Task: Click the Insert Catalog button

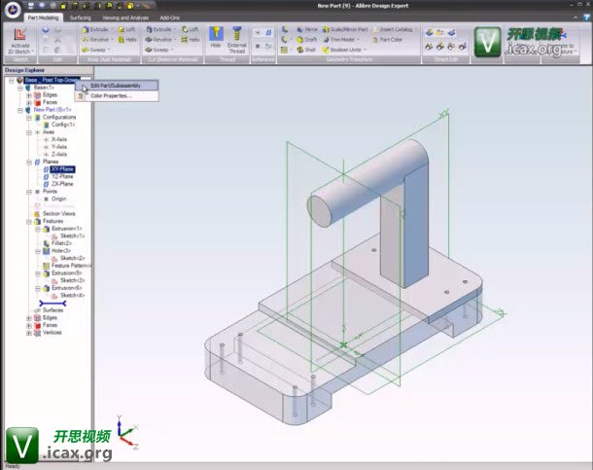Action: click(399, 29)
